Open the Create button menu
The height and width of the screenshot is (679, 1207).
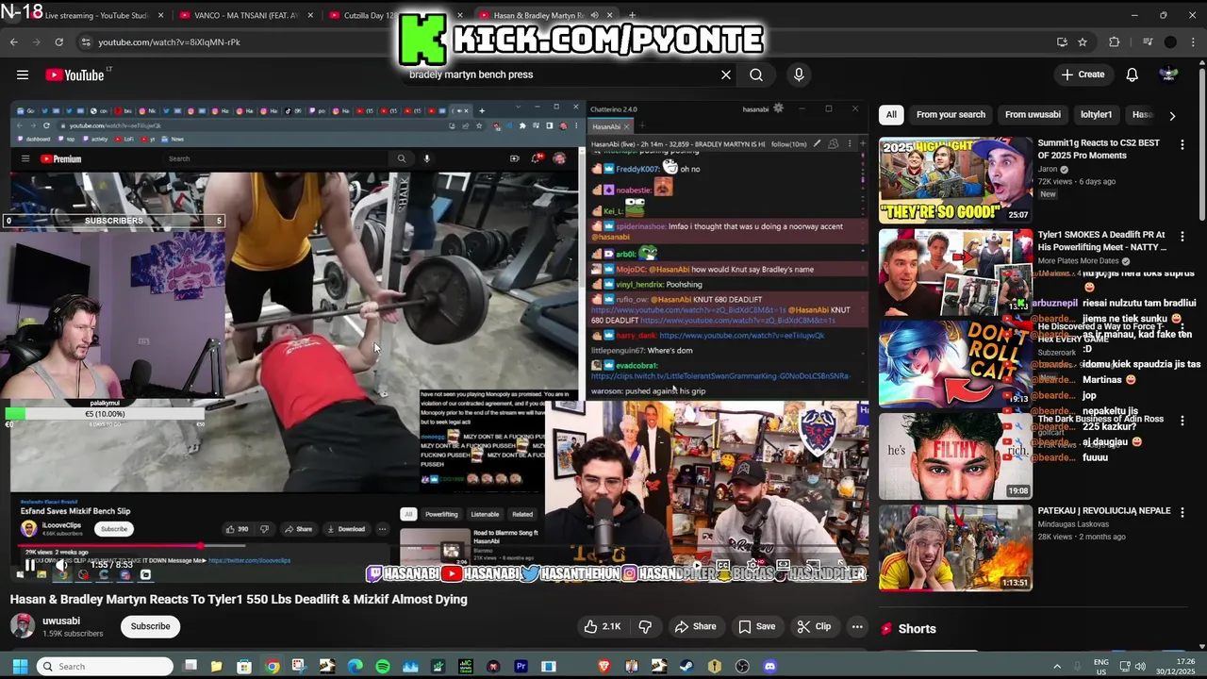tap(1083, 75)
